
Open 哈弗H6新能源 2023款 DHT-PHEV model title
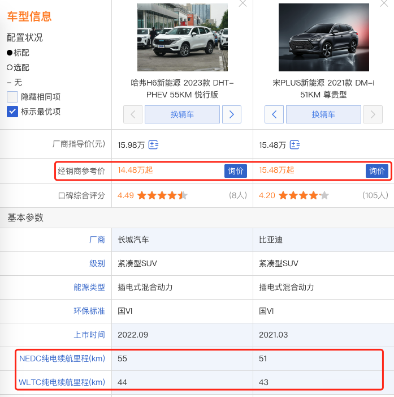(x=182, y=88)
